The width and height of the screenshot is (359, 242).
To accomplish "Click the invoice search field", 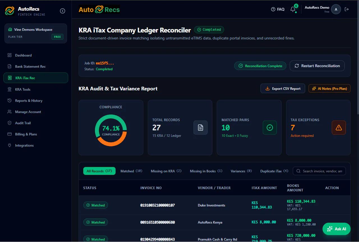I will [x=319, y=171].
